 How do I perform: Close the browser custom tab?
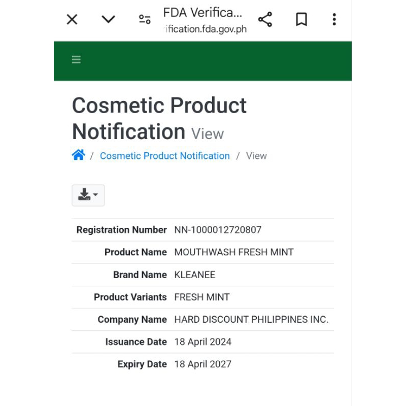pyautogui.click(x=72, y=20)
